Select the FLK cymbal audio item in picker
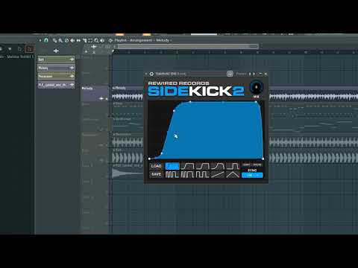Screen dimensions: 358x268 pyautogui.click(x=56, y=85)
